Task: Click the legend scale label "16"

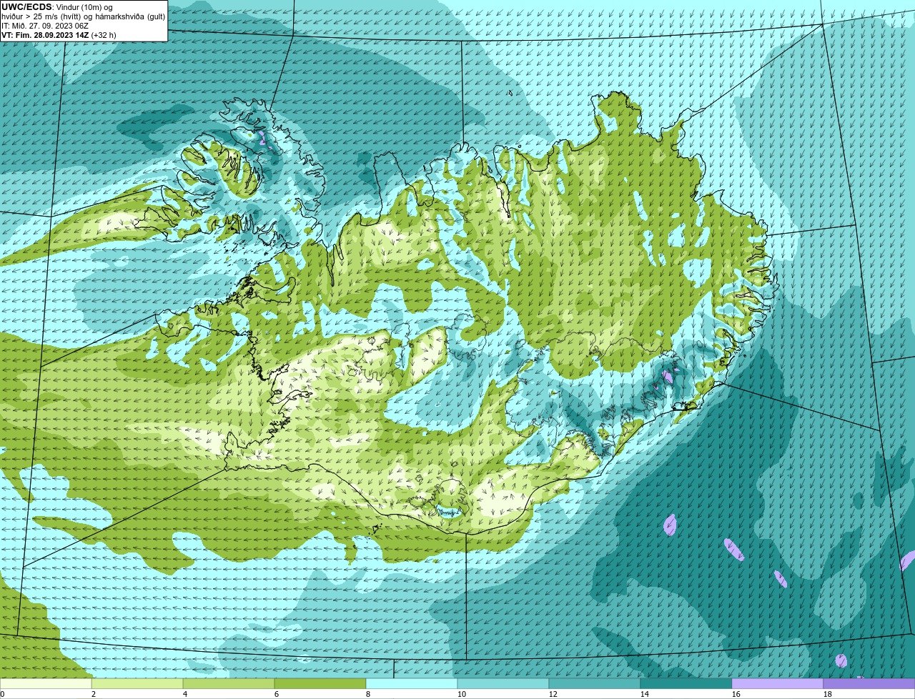Action: point(736,694)
